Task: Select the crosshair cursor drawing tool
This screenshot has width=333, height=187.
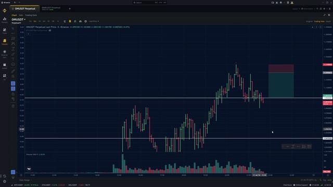Action: [13, 29]
